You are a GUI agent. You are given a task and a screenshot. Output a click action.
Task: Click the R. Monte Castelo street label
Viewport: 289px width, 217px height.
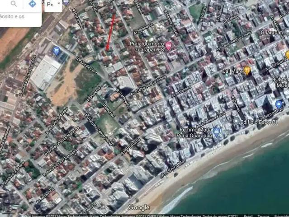click(x=171, y=23)
